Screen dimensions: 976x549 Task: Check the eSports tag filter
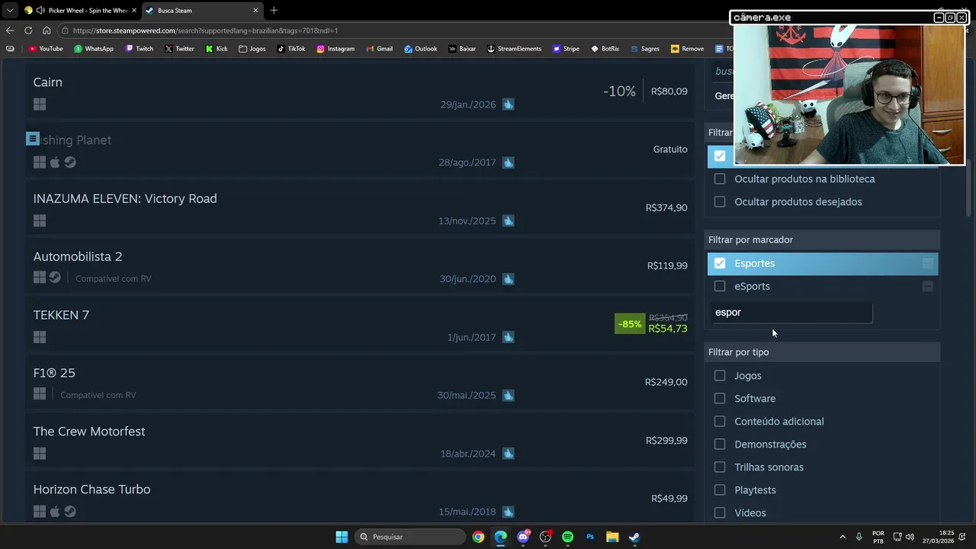[x=720, y=286]
